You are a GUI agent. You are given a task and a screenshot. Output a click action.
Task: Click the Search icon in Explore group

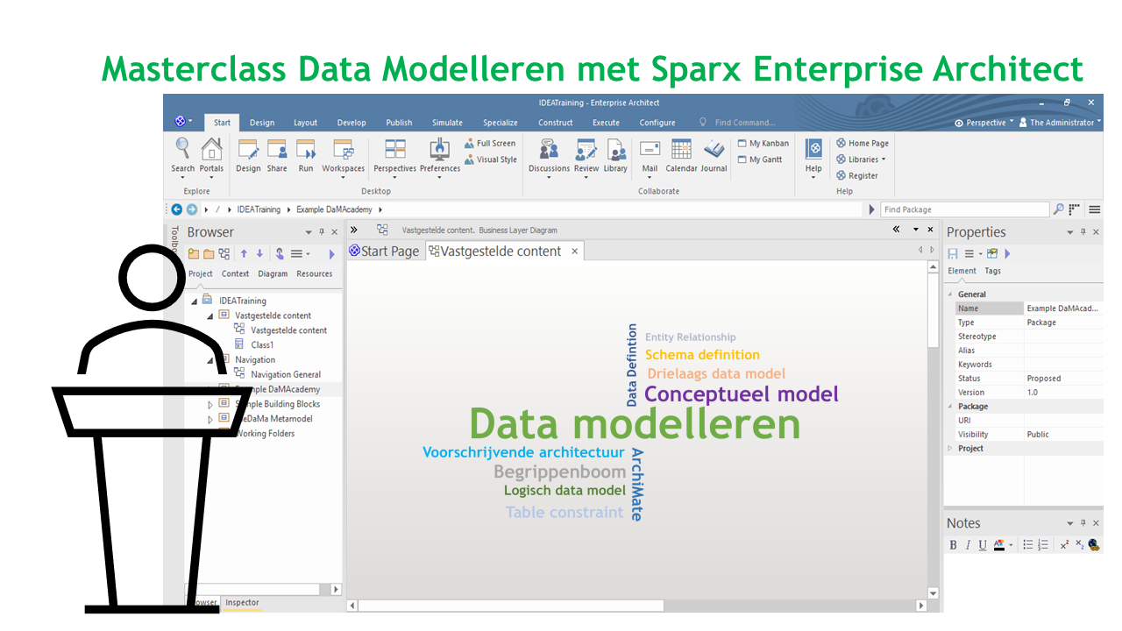182,149
